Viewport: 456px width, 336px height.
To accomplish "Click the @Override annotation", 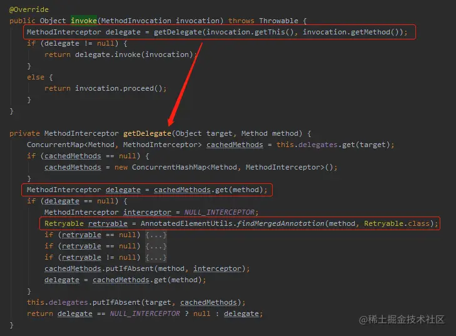I will tap(29, 9).
